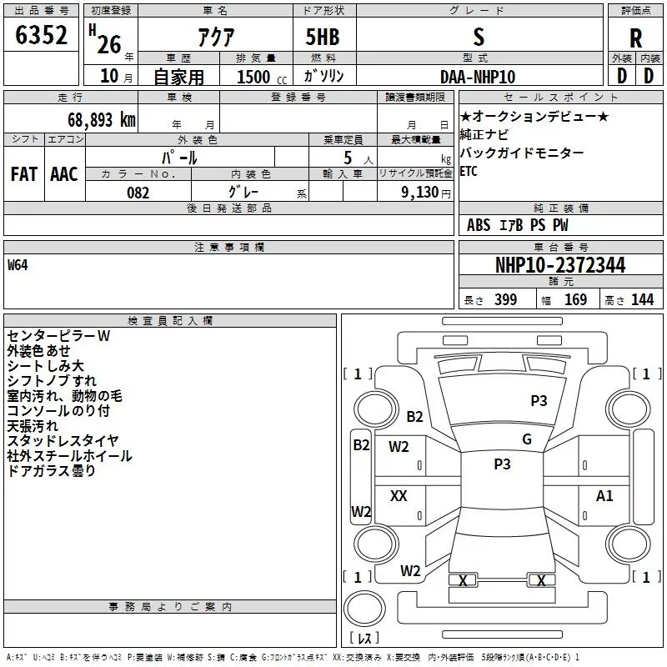This screenshot has width=667, height=667.
Task: Click the chassis number NHP10-2372344
Action: [560, 265]
